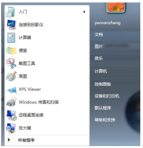The image size is (143, 148).
Task: Open the 文档 documents folder
Action: pyautogui.click(x=99, y=35)
